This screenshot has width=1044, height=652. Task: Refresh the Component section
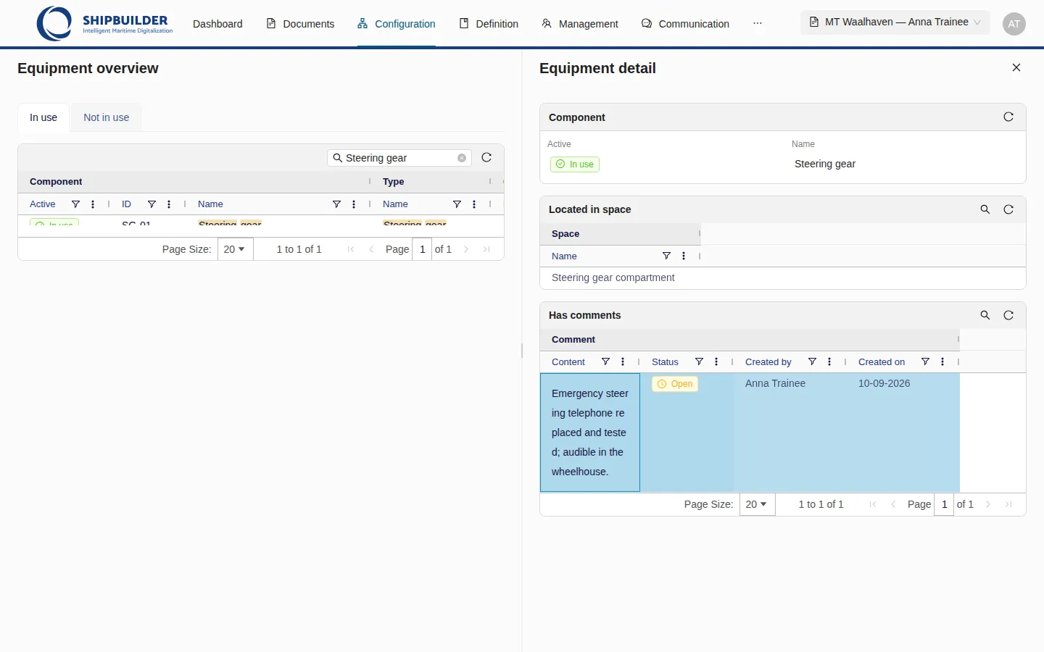(x=1008, y=117)
